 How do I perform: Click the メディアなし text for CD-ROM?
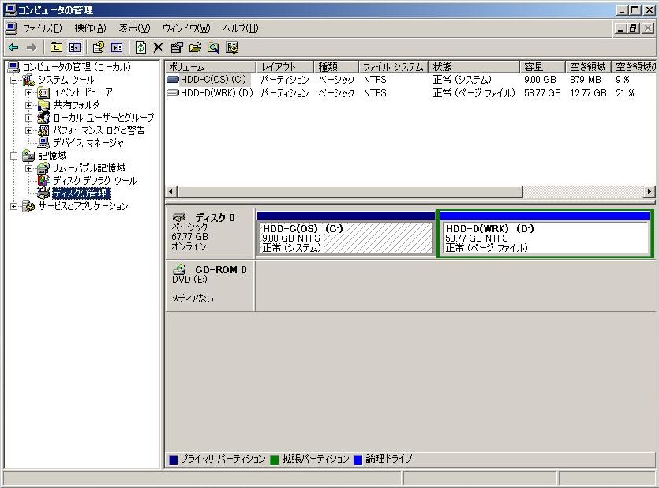click(x=193, y=298)
